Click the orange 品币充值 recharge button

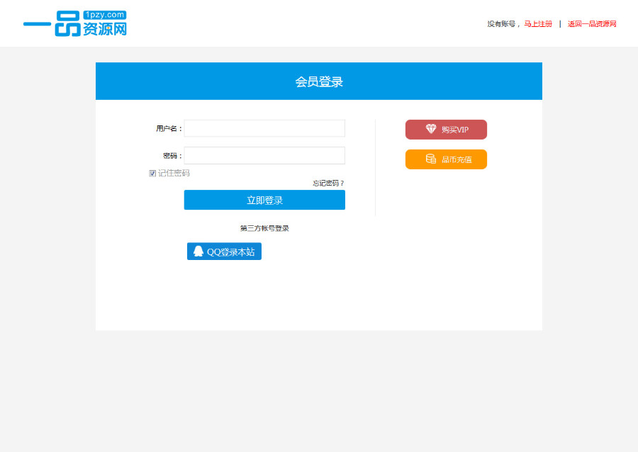(x=446, y=159)
